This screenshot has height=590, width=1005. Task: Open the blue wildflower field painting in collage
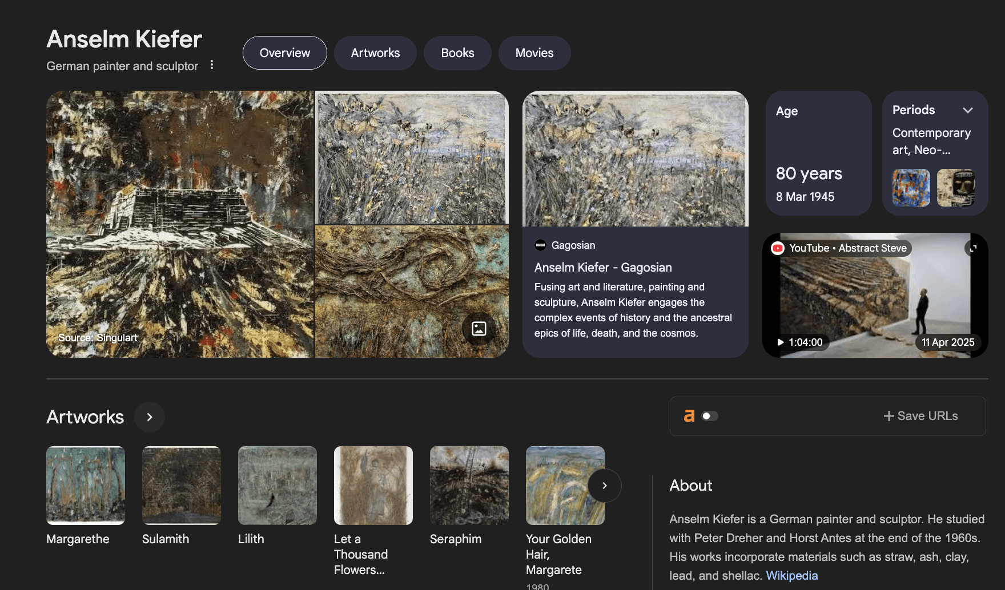tap(412, 157)
